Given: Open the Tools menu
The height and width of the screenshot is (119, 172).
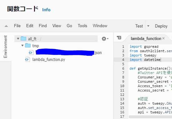Looking at the screenshot, I should pyautogui.click(x=82, y=26).
